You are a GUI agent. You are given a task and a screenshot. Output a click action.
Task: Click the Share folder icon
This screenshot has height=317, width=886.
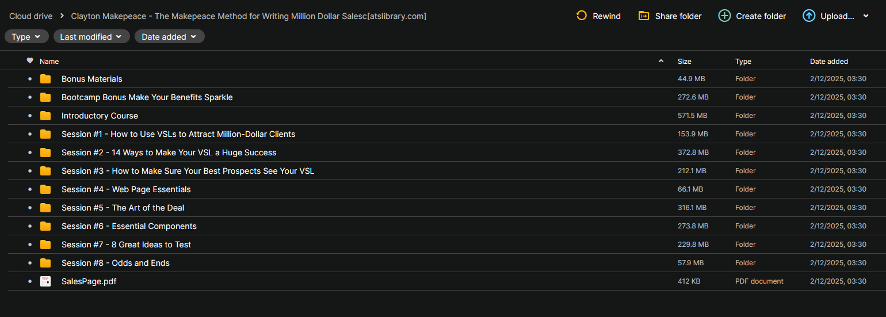[644, 16]
